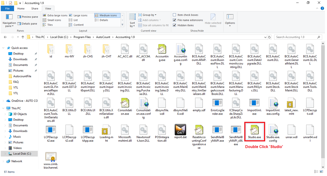This screenshot has width=327, height=176.
Task: Click the AutoCount breadcrumb
Action: pos(103,37)
